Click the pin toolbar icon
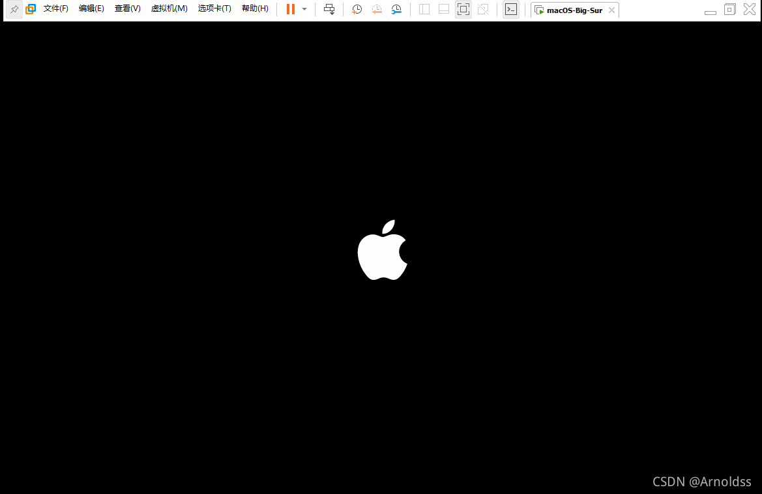762x494 pixels. 14,9
